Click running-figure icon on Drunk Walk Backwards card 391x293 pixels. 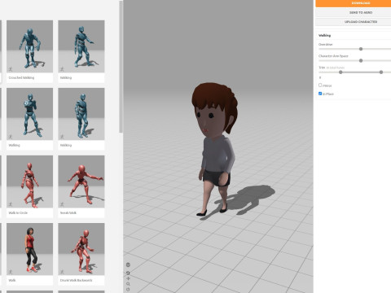point(62,272)
